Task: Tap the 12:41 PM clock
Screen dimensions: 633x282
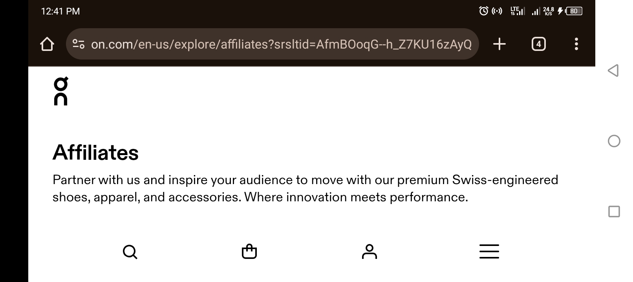Action: pyautogui.click(x=60, y=11)
